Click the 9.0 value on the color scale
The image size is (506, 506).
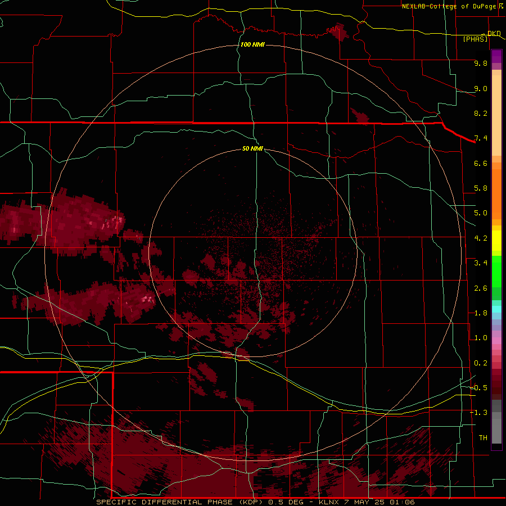click(481, 88)
